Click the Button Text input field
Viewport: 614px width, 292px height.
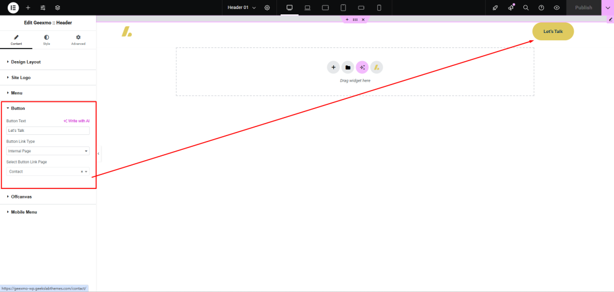(48, 131)
